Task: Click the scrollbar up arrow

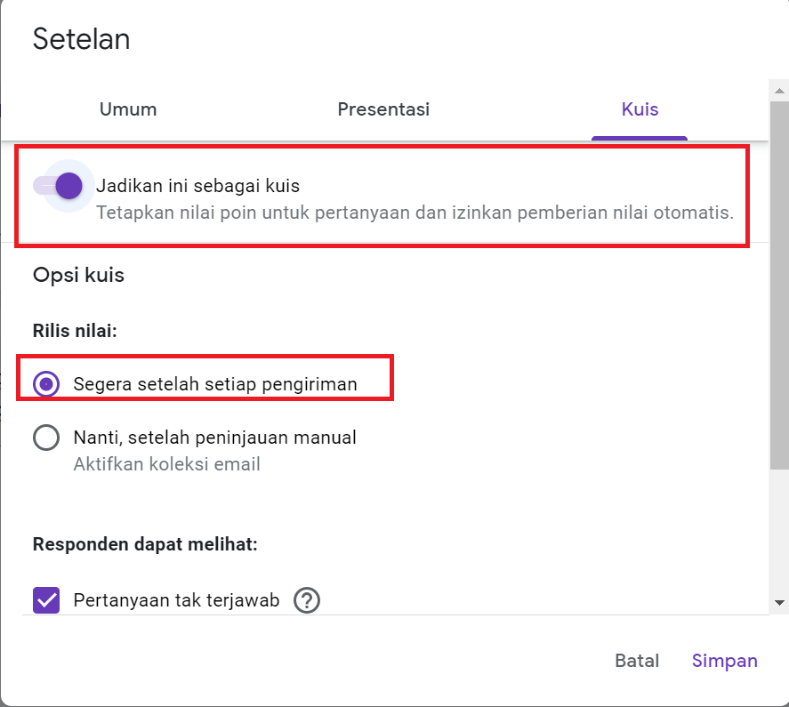Action: click(x=779, y=90)
